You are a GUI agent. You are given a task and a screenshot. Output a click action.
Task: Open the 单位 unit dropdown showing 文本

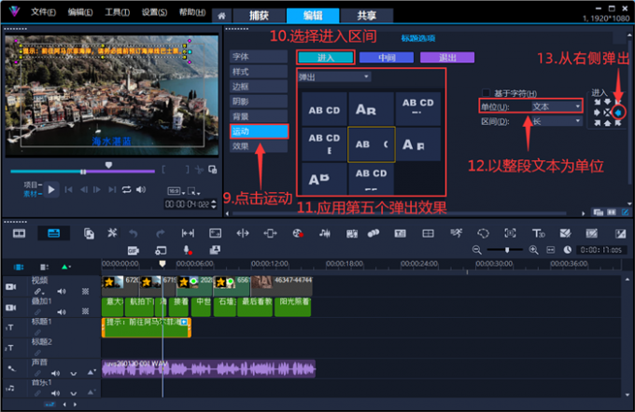(557, 106)
